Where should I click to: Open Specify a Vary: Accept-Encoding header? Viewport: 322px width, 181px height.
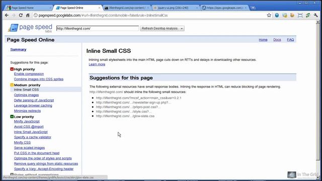[x=44, y=169]
